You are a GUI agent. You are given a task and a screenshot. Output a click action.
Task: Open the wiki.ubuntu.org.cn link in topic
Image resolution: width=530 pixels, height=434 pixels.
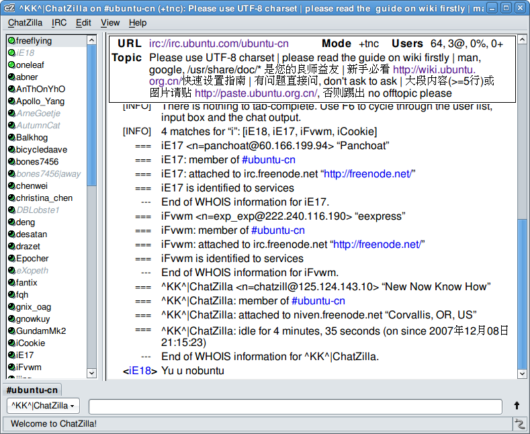[x=435, y=70]
